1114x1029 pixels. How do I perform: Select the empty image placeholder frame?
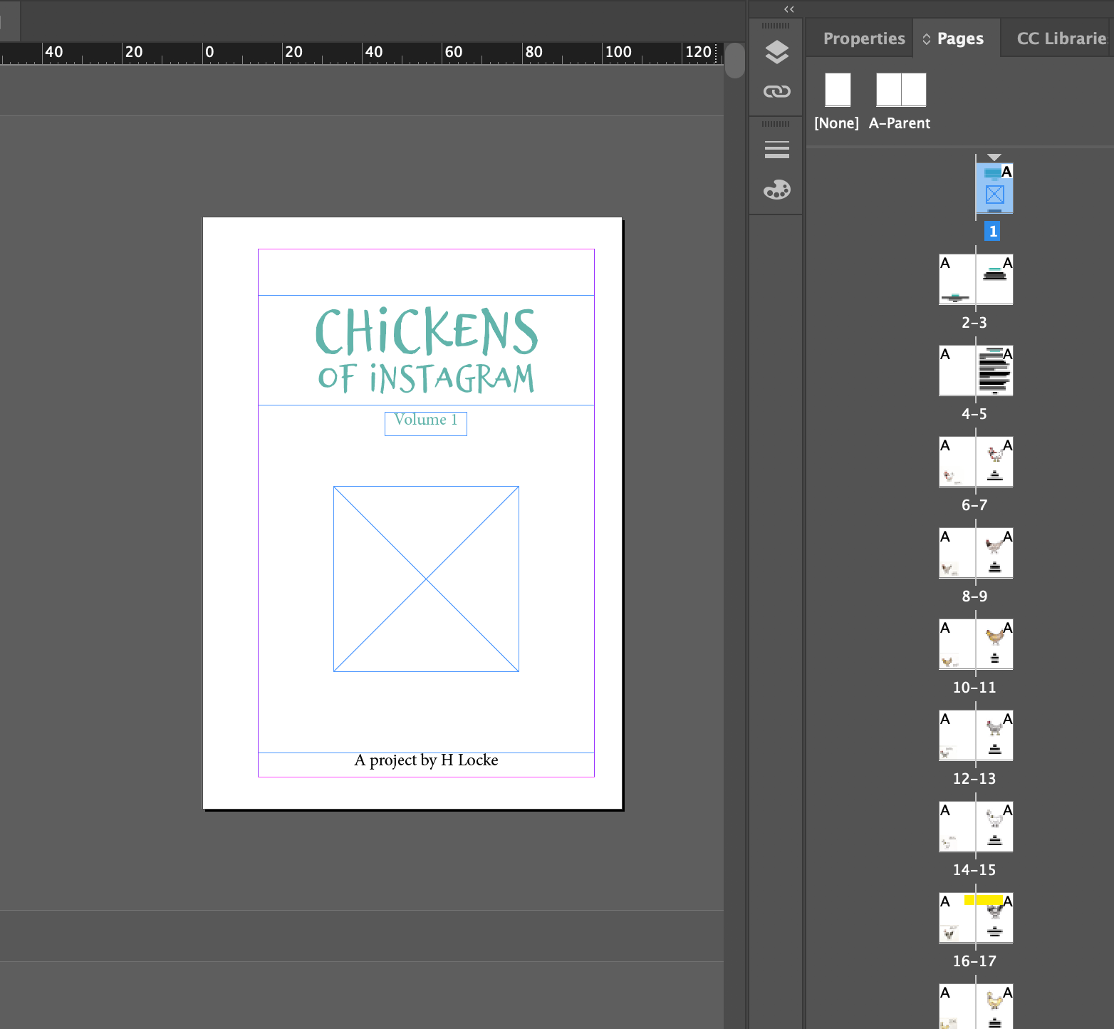coord(426,579)
